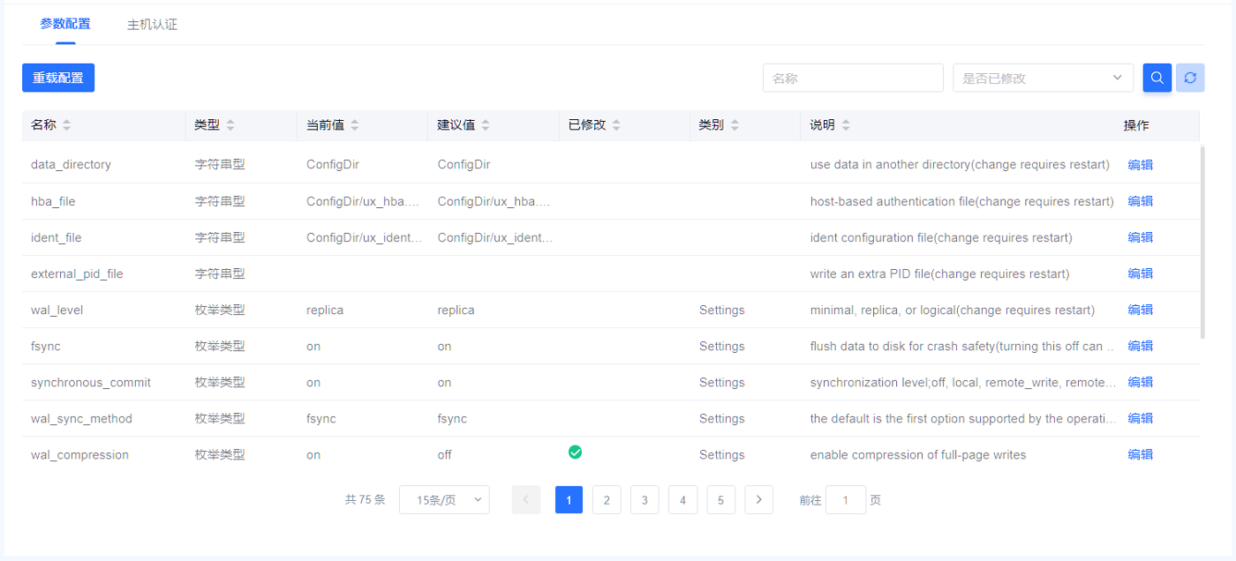1236x561 pixels.
Task: Go to next page arrow
Action: 758,500
